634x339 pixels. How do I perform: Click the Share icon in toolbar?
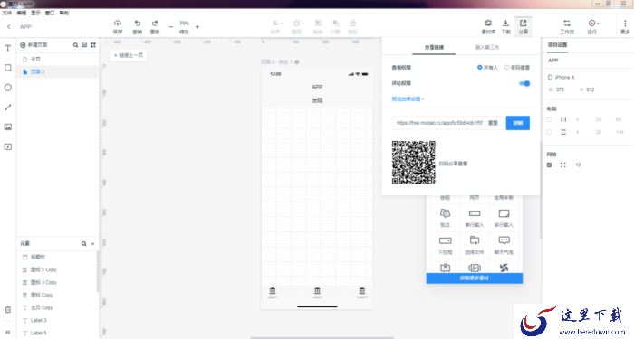[x=524, y=23]
